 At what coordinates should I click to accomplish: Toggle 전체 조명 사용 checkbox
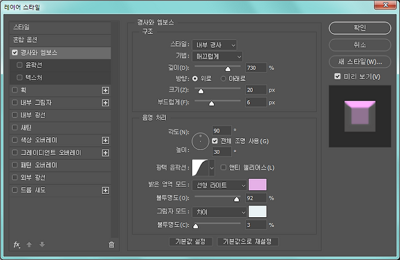coord(215,141)
